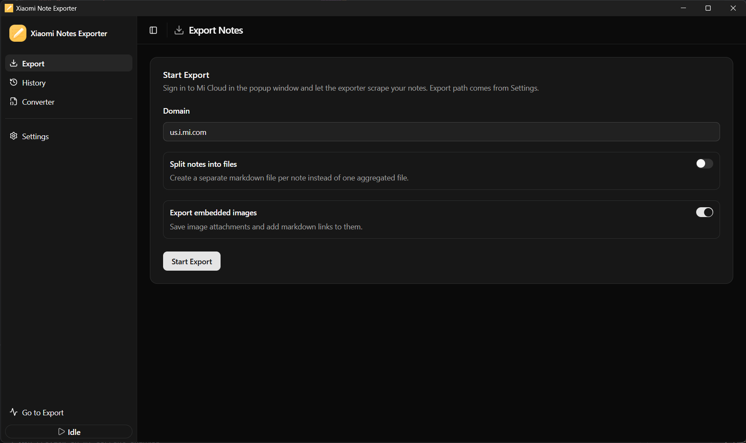Screen dimensions: 746x443
Task: Open the Settings page
Action: [x=69, y=136]
